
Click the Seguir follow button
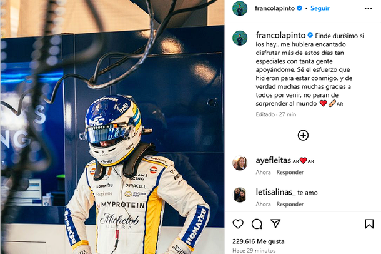tap(319, 9)
